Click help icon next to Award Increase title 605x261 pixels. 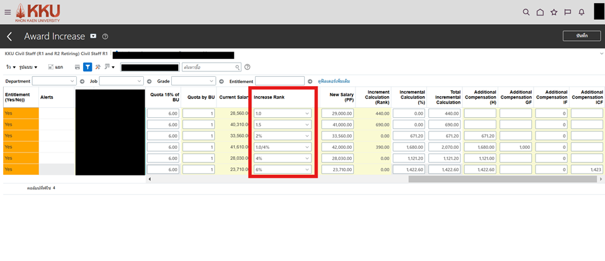tap(105, 37)
